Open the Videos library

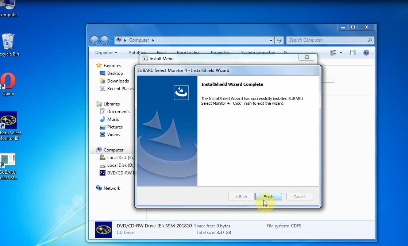coord(113,135)
